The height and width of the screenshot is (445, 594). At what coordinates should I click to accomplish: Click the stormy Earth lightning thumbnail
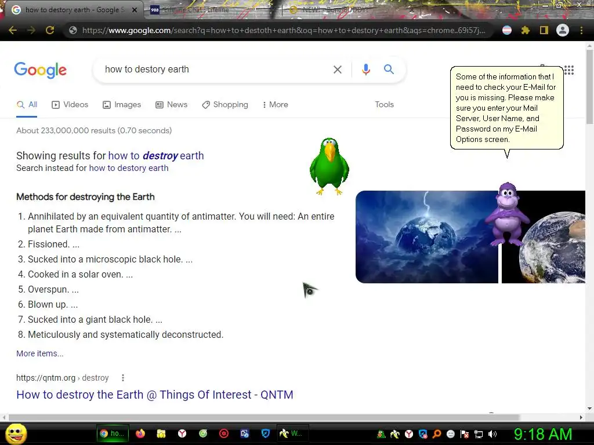427,237
